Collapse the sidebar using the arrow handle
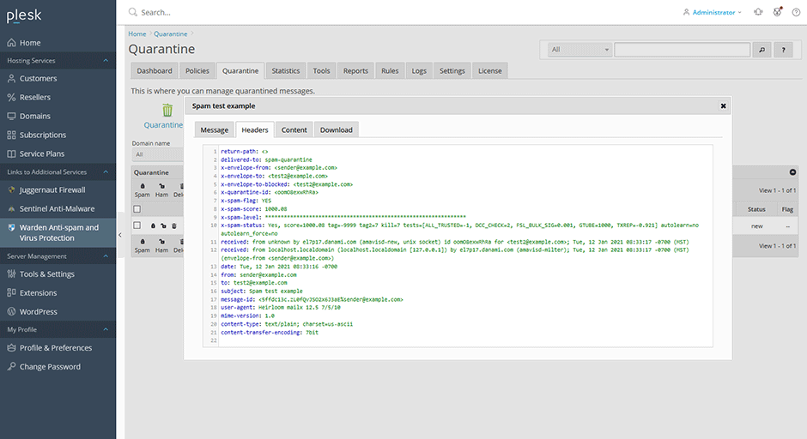 120,235
